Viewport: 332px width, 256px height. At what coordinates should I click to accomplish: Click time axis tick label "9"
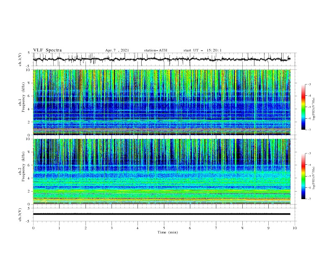268,228
